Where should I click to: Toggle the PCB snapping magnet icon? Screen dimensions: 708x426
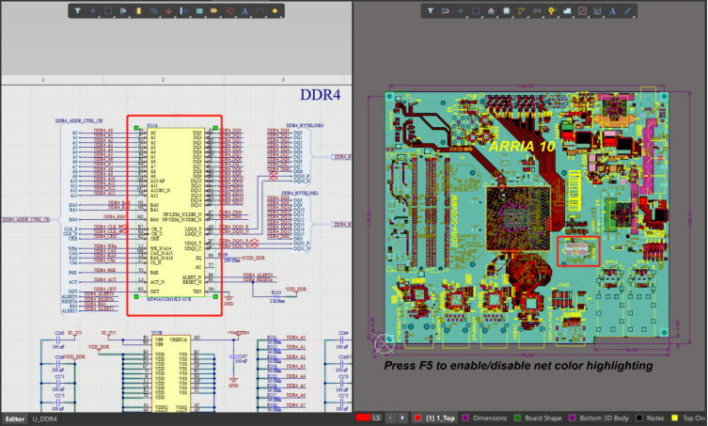pos(446,11)
